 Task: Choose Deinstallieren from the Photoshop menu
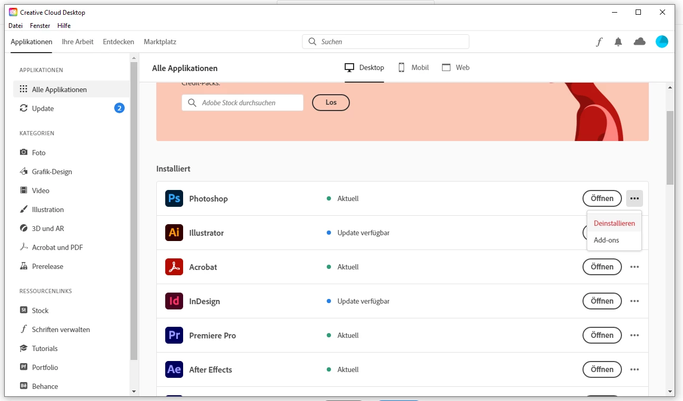tap(614, 223)
